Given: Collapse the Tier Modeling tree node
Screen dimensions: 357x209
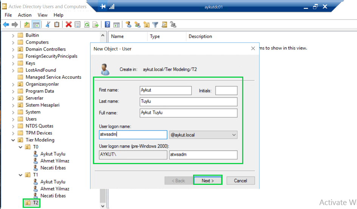Looking at the screenshot, I should [13, 140].
